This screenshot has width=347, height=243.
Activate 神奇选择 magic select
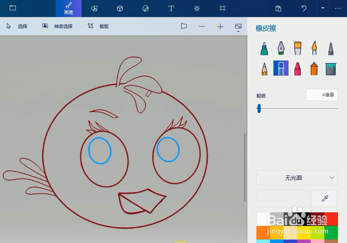pos(57,26)
